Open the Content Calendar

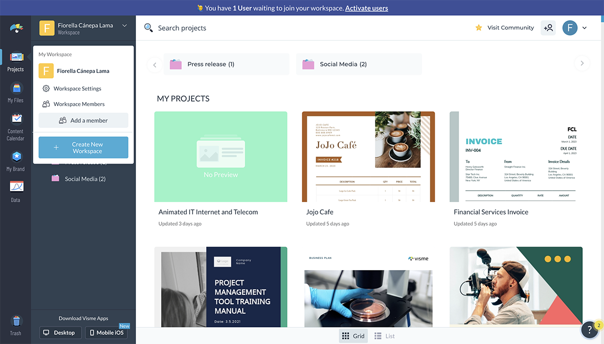pos(16,126)
